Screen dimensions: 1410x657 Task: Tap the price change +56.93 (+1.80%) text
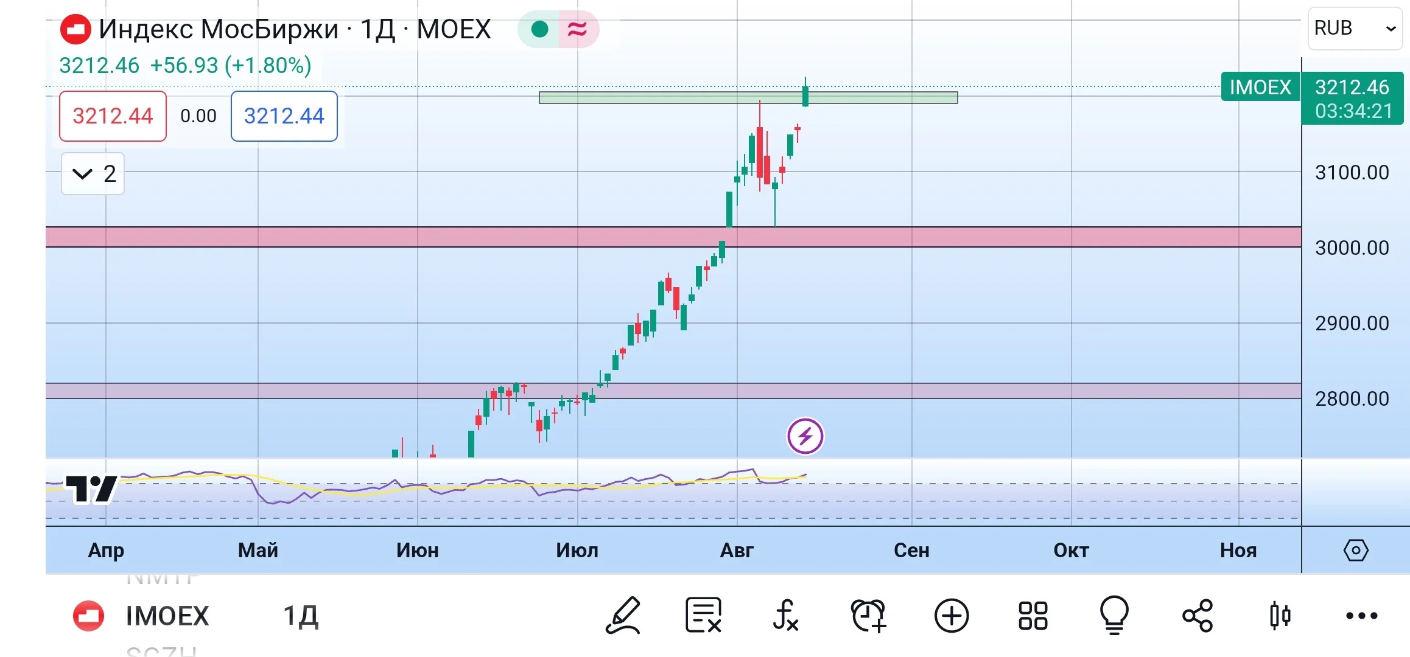[x=231, y=66]
